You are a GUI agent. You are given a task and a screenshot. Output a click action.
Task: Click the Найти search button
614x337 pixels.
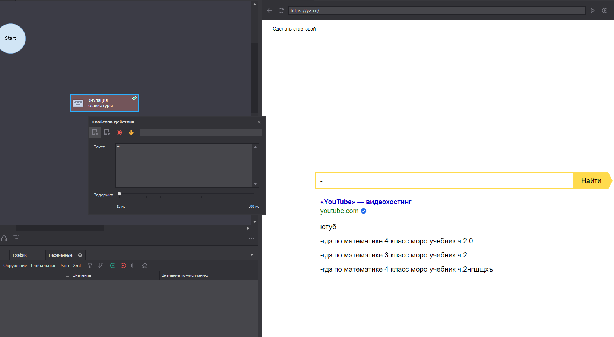point(591,181)
